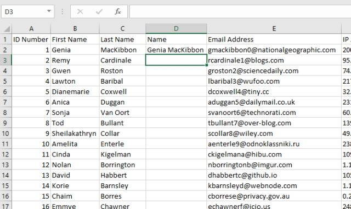
Task: Select the first name cell Dianemarie
Action: tap(75, 91)
